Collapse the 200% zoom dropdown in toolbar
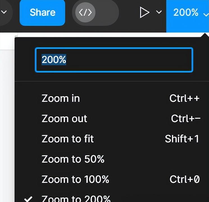Screen dimensions: 209x202 point(188,16)
